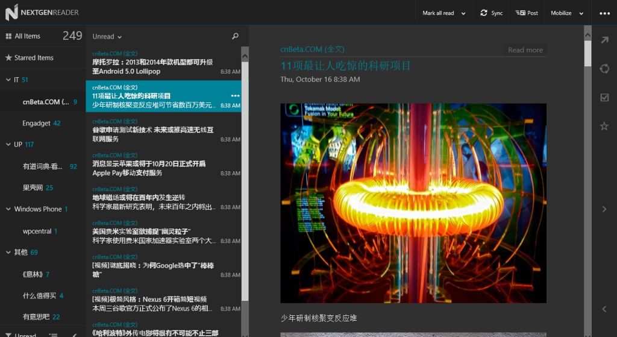Open article in browser arrow icon
Image resolution: width=617 pixels, height=337 pixels.
[604, 40]
